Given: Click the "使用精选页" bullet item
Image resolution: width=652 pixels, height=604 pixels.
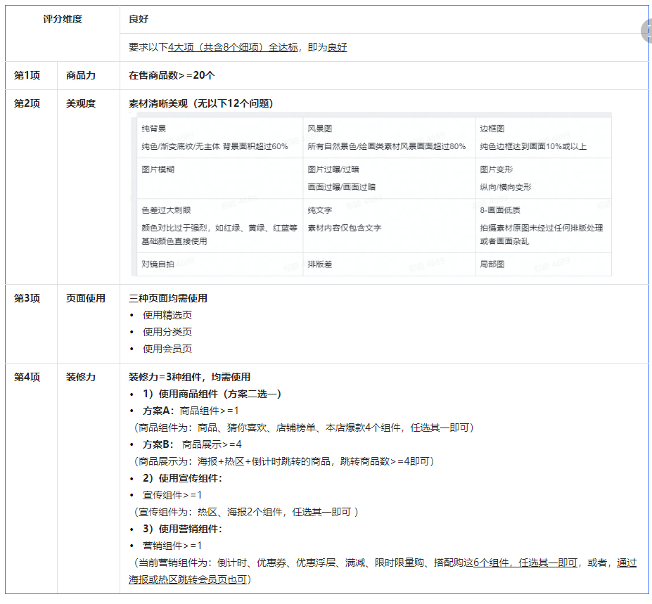Looking at the screenshot, I should coord(168,315).
